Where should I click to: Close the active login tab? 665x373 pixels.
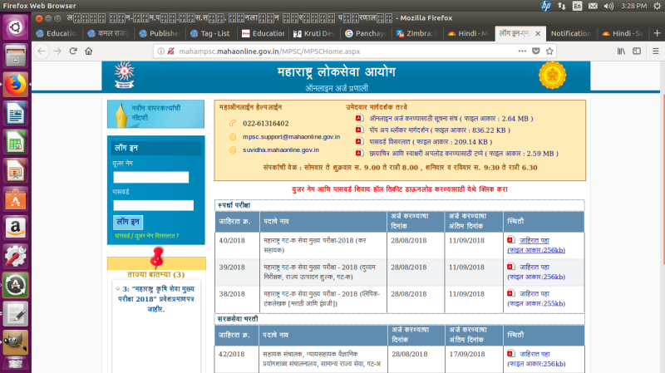(538, 33)
